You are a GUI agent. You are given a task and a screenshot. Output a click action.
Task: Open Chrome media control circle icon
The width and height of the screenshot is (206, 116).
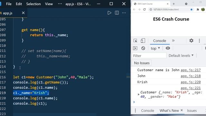pos(186,4)
